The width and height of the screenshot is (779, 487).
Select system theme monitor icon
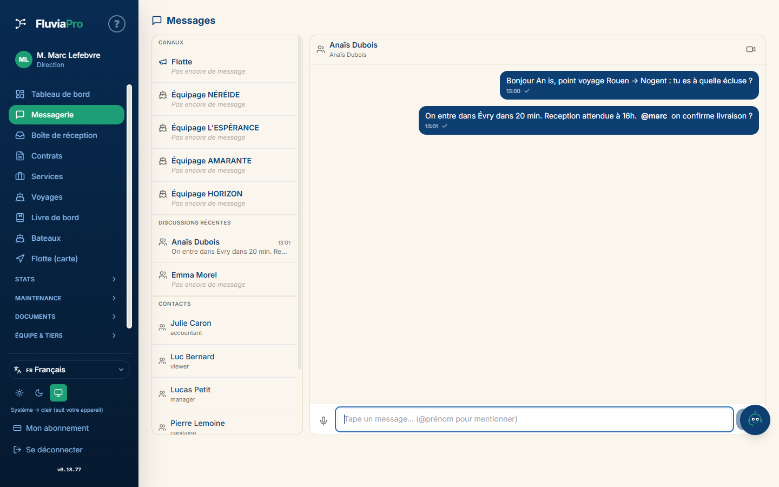(58, 393)
